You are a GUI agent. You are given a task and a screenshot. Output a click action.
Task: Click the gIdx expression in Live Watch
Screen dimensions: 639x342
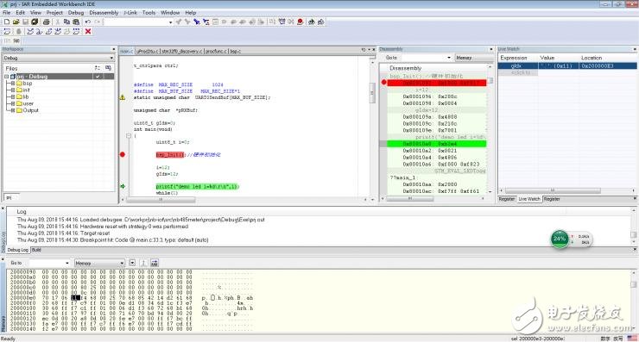[x=516, y=65]
